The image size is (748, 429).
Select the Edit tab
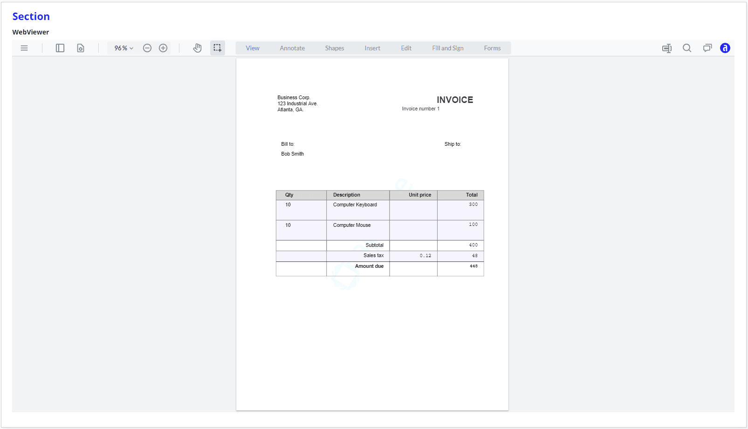(x=406, y=48)
